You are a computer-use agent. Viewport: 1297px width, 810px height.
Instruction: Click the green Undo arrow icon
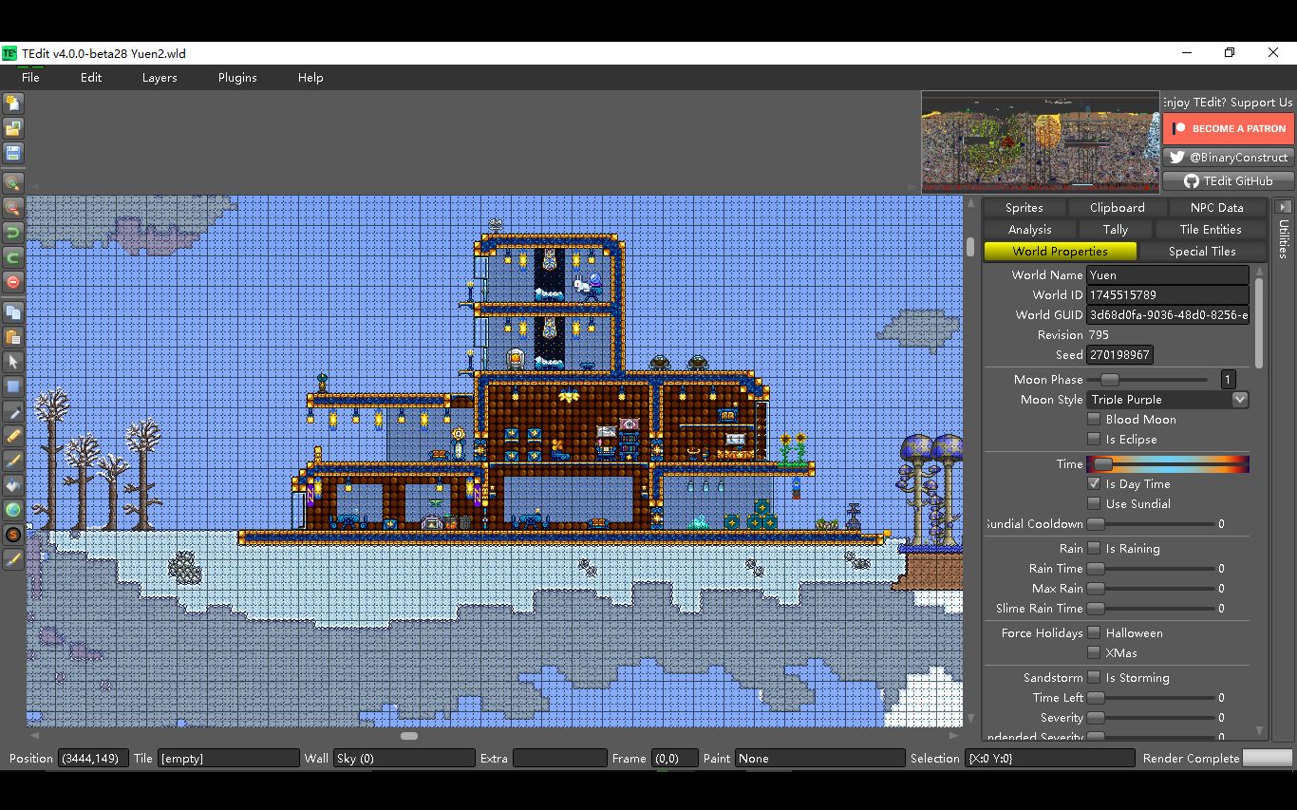(x=13, y=232)
